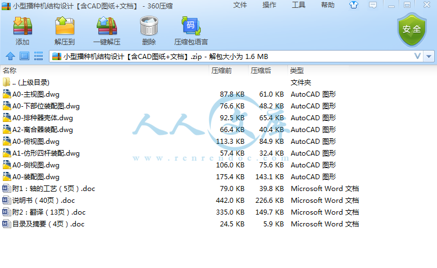Click the 一键解压 one-click extract icon

coord(107,26)
